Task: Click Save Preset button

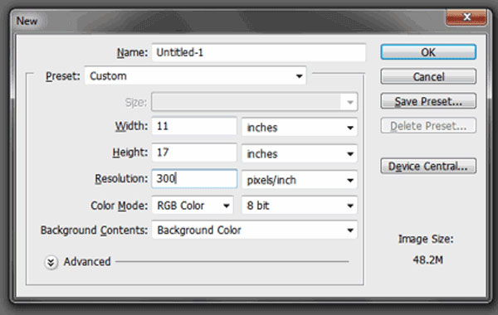Action: coord(428,101)
